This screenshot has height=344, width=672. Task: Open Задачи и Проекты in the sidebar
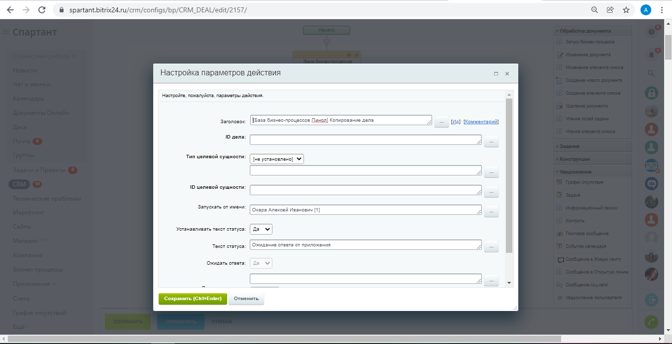point(39,170)
